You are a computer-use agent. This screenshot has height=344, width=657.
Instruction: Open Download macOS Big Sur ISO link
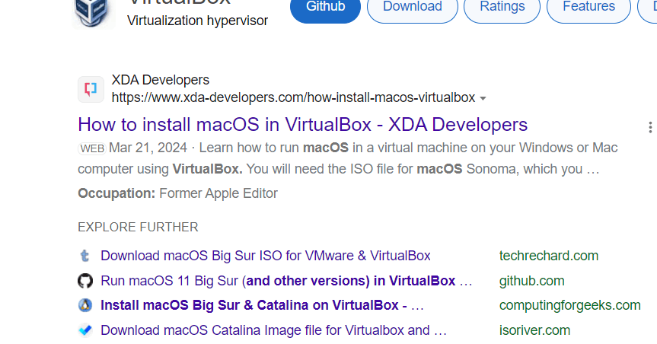pos(266,256)
